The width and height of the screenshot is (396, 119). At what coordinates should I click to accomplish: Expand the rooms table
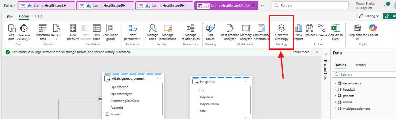tap(335, 102)
